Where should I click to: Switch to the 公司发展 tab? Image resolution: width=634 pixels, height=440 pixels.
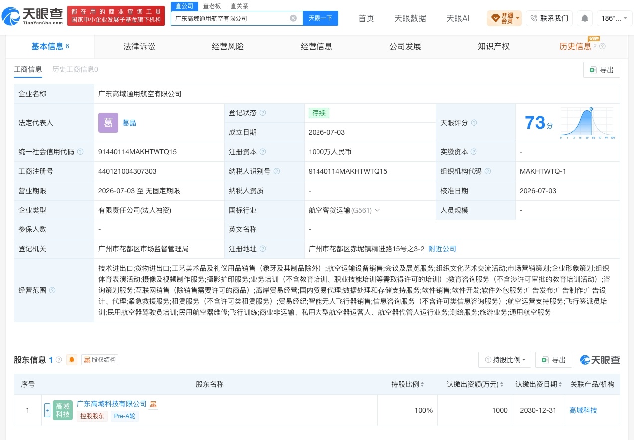pyautogui.click(x=405, y=46)
